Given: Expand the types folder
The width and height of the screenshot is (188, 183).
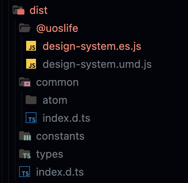Looking at the screenshot, I should (49, 154).
